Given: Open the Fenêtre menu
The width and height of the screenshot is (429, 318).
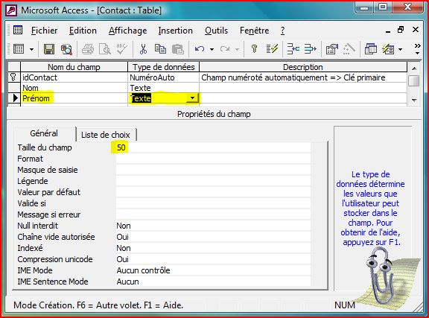Looking at the screenshot, I should (x=254, y=31).
